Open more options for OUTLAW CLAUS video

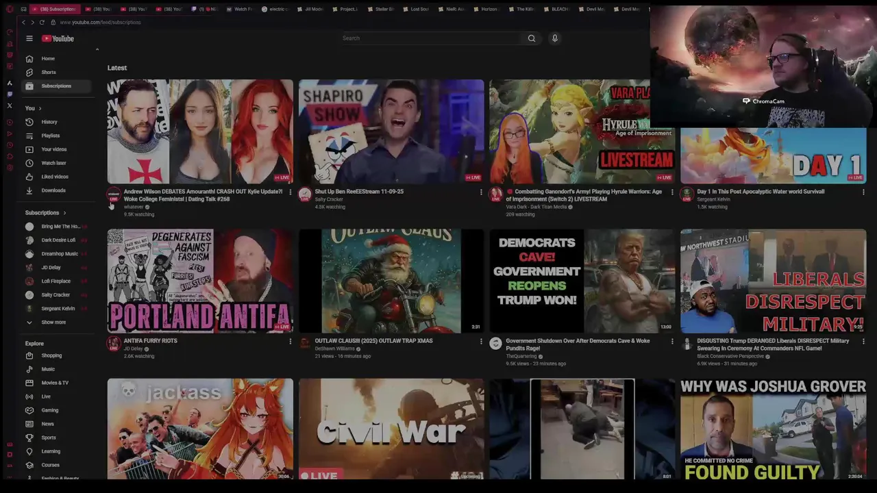(481, 341)
